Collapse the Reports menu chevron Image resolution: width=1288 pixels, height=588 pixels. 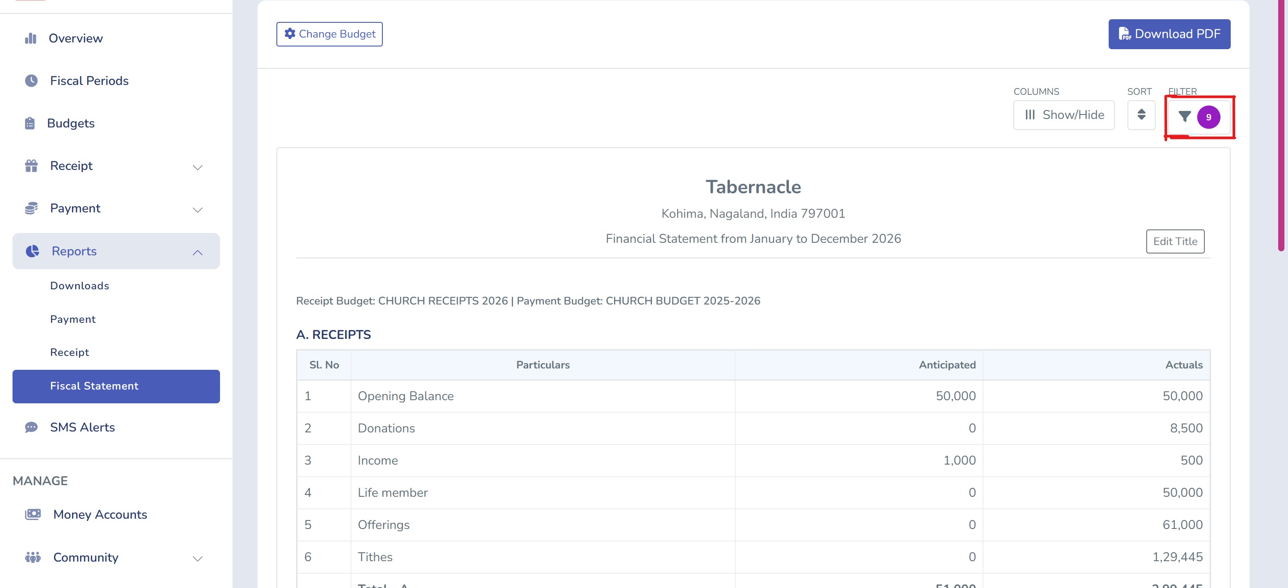198,253
